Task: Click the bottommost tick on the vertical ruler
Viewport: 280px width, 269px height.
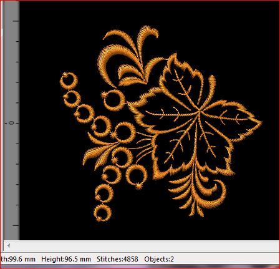Action: [16, 225]
